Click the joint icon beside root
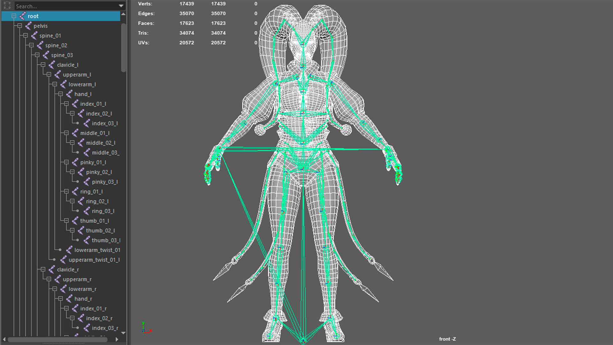Screen dimensions: 613x345 tap(22, 16)
